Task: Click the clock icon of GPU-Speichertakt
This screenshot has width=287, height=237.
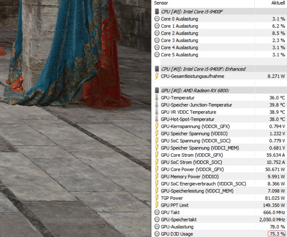Action: [157, 219]
